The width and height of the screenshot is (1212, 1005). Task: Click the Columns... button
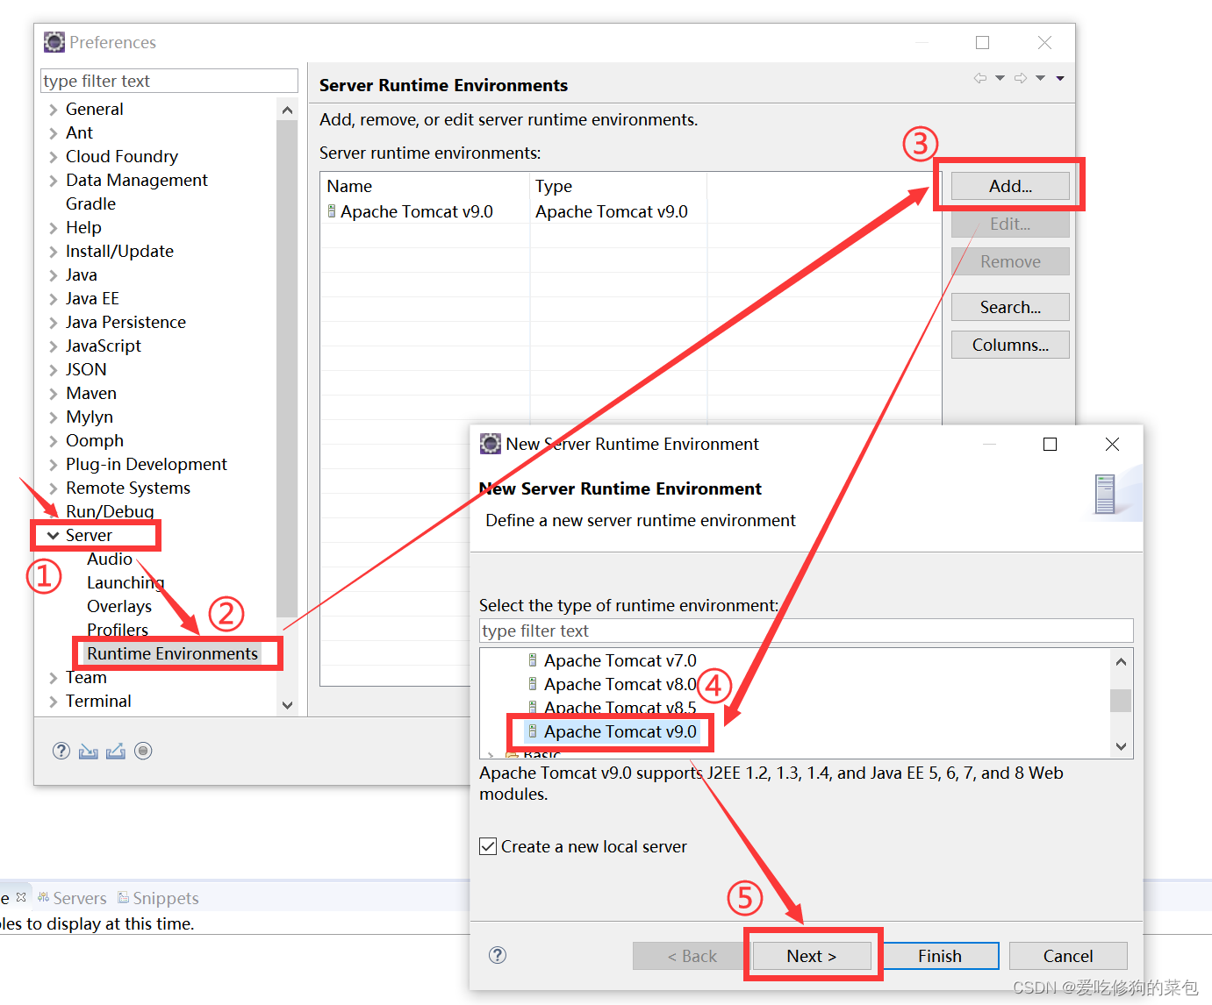(x=1010, y=345)
